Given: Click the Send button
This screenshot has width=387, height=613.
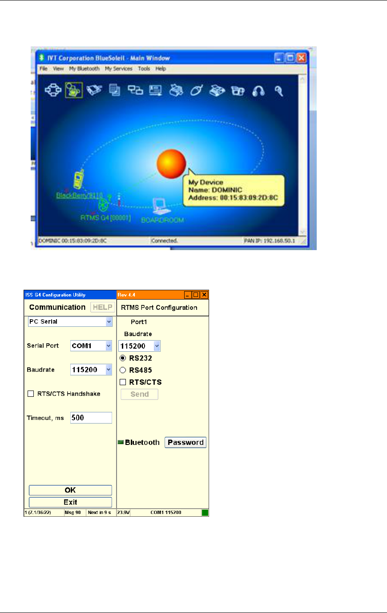Looking at the screenshot, I should 140,394.
